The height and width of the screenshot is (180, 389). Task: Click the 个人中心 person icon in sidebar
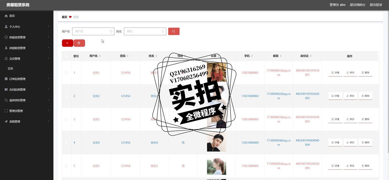click(x=6, y=27)
